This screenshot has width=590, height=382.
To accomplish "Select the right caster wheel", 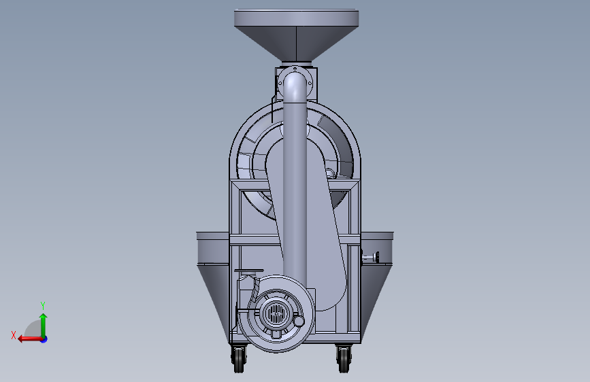I will (x=344, y=358).
